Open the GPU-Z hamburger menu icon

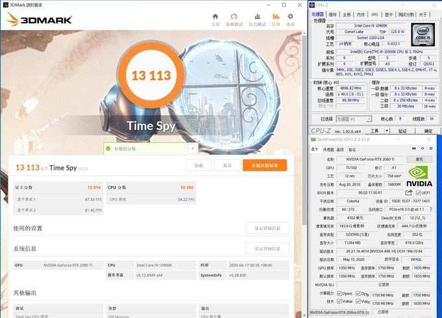(x=431, y=148)
